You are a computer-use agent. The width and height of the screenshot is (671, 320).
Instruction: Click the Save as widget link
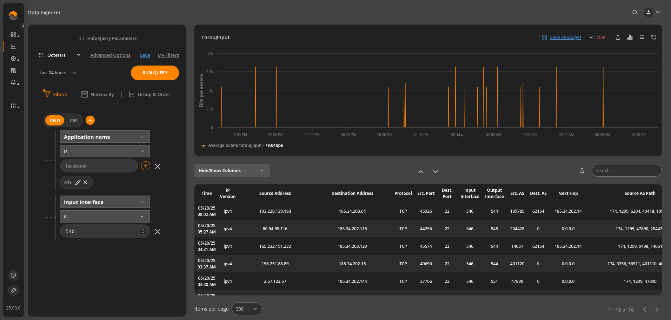[565, 38]
